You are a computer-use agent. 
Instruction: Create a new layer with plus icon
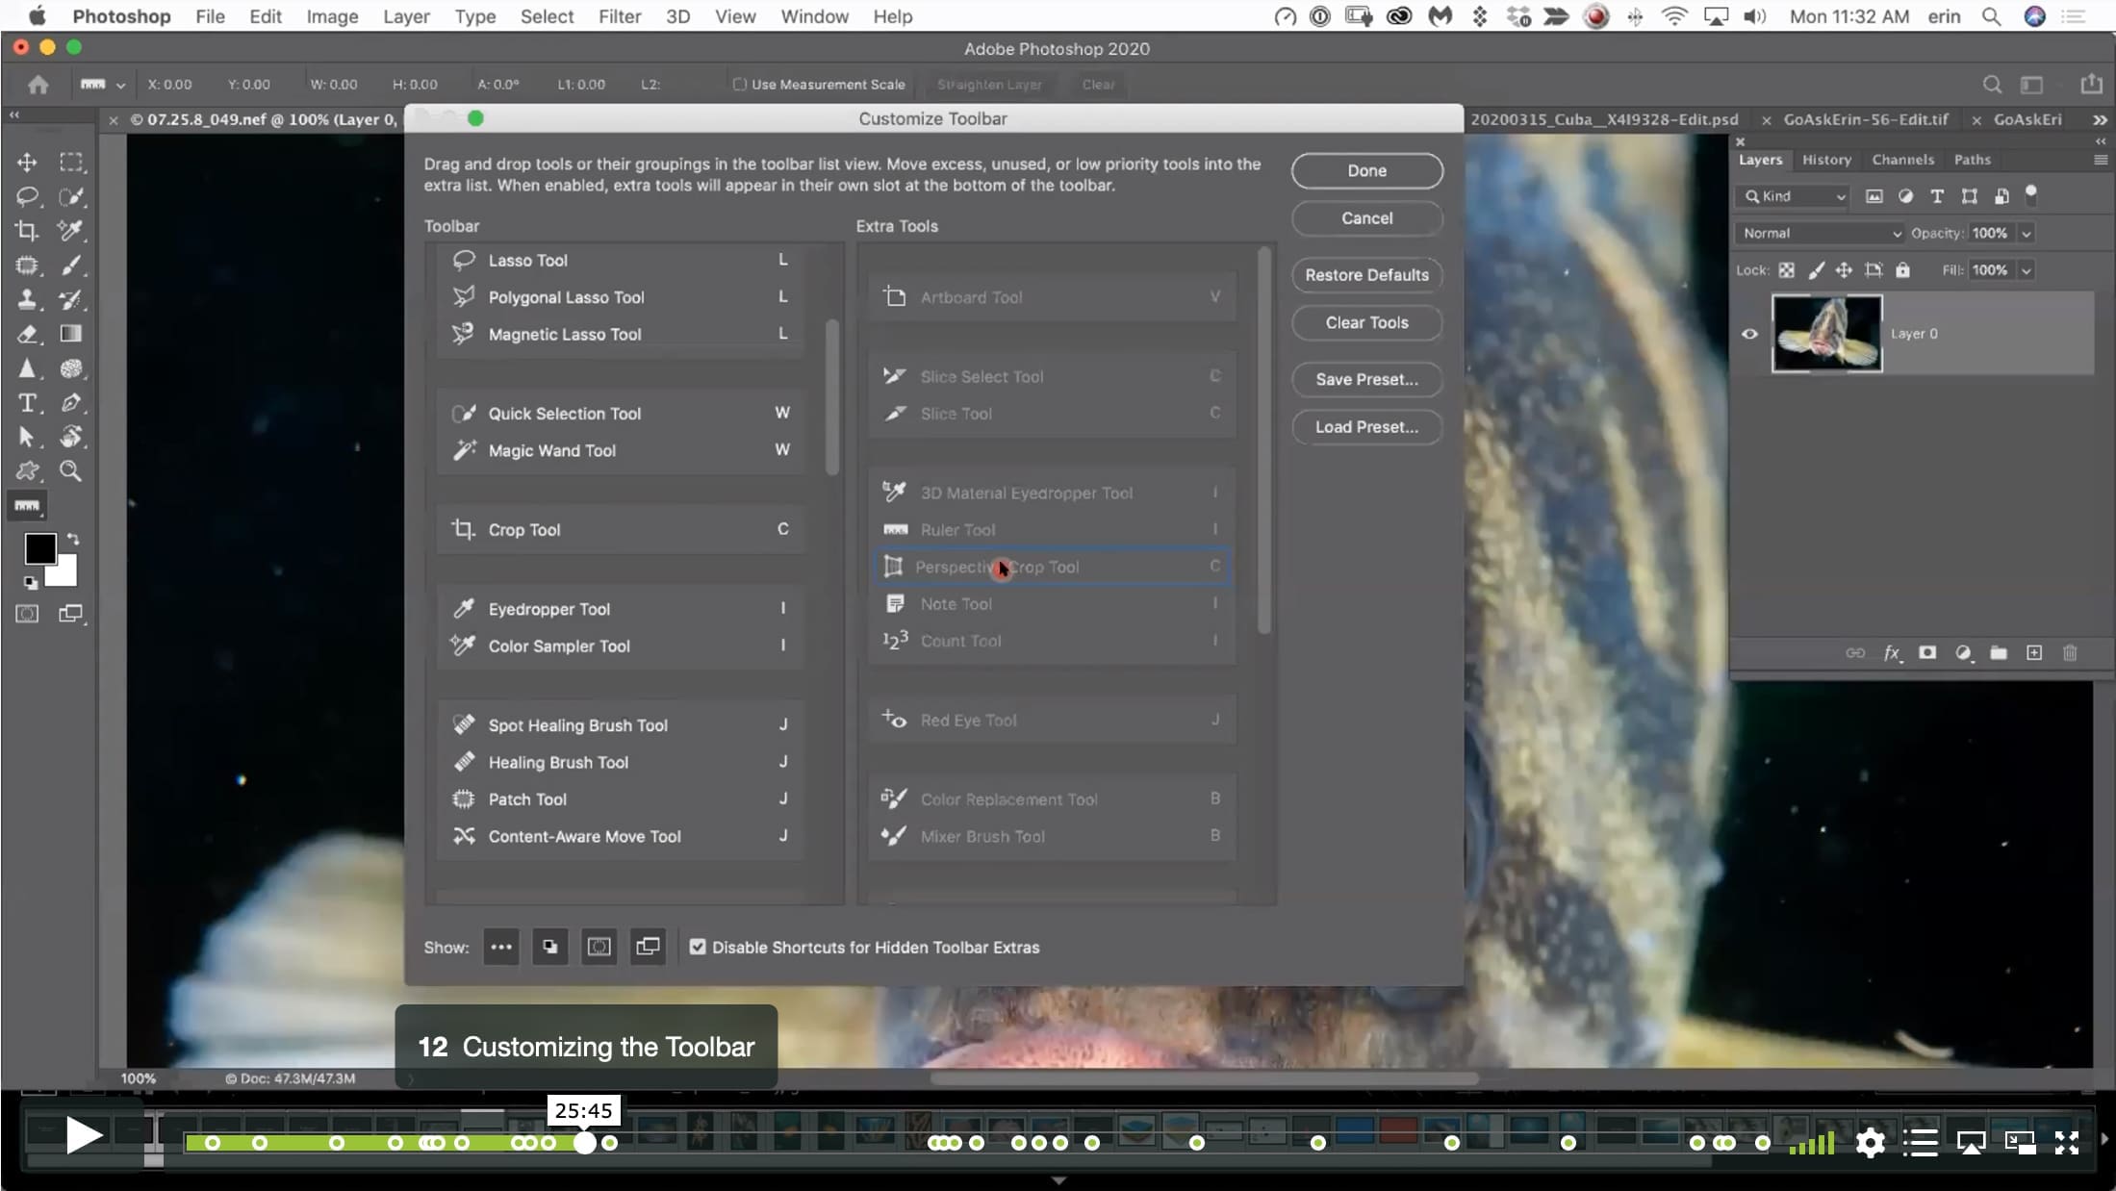click(x=2034, y=653)
